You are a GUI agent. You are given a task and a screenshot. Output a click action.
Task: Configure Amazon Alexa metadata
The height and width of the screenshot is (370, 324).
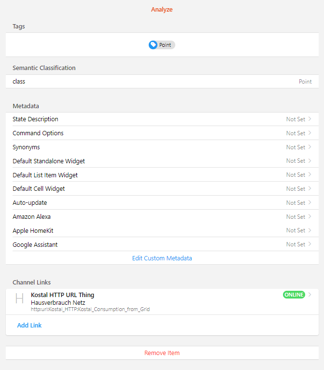(x=162, y=217)
